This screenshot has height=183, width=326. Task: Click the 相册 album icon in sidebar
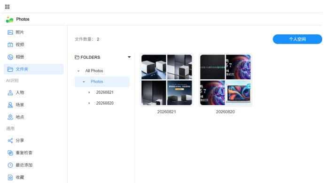click(x=10, y=57)
